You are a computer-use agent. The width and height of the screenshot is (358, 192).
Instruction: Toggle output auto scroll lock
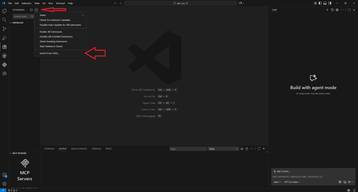click(247, 149)
